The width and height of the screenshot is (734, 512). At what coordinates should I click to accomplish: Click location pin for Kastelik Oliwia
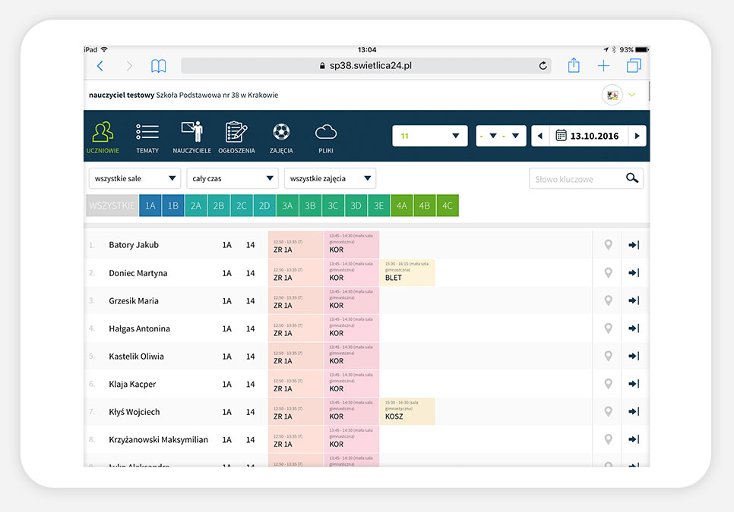[608, 356]
